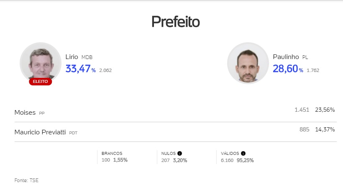Viewport: 343px width, 185px height.
Task: Click the Prefeito heading
Action: [x=175, y=22]
